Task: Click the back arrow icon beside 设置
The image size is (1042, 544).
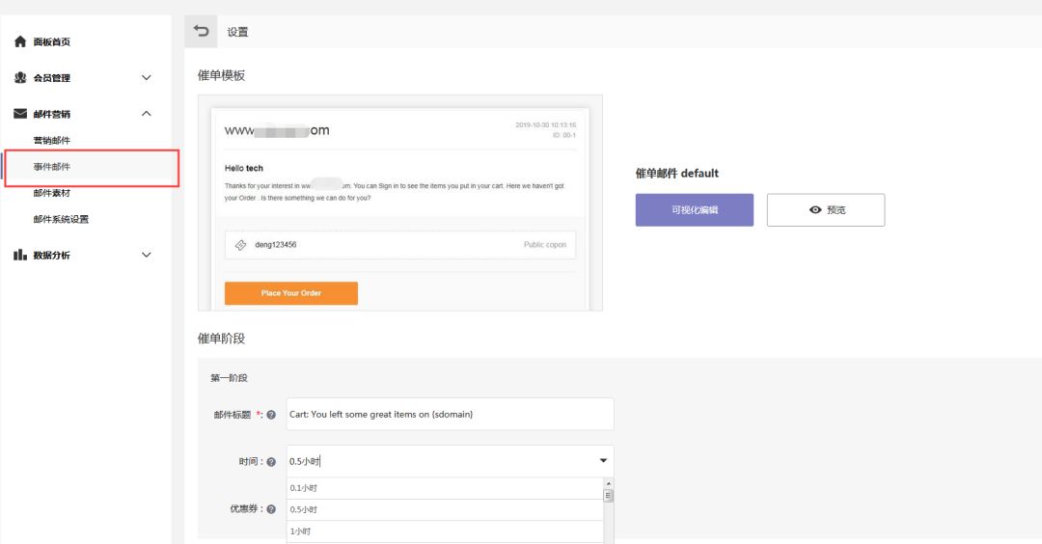Action: click(201, 31)
